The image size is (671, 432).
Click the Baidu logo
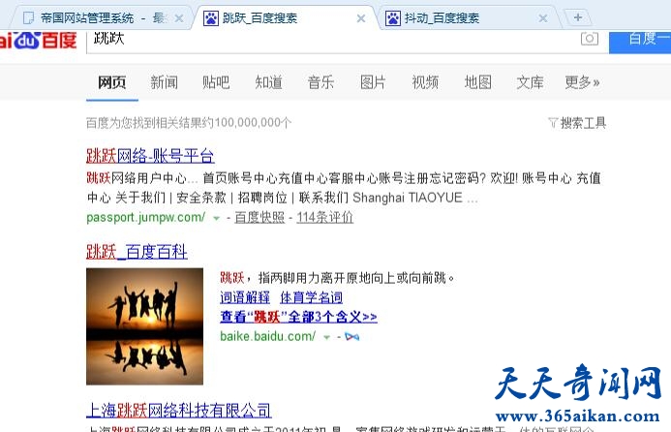point(38,41)
